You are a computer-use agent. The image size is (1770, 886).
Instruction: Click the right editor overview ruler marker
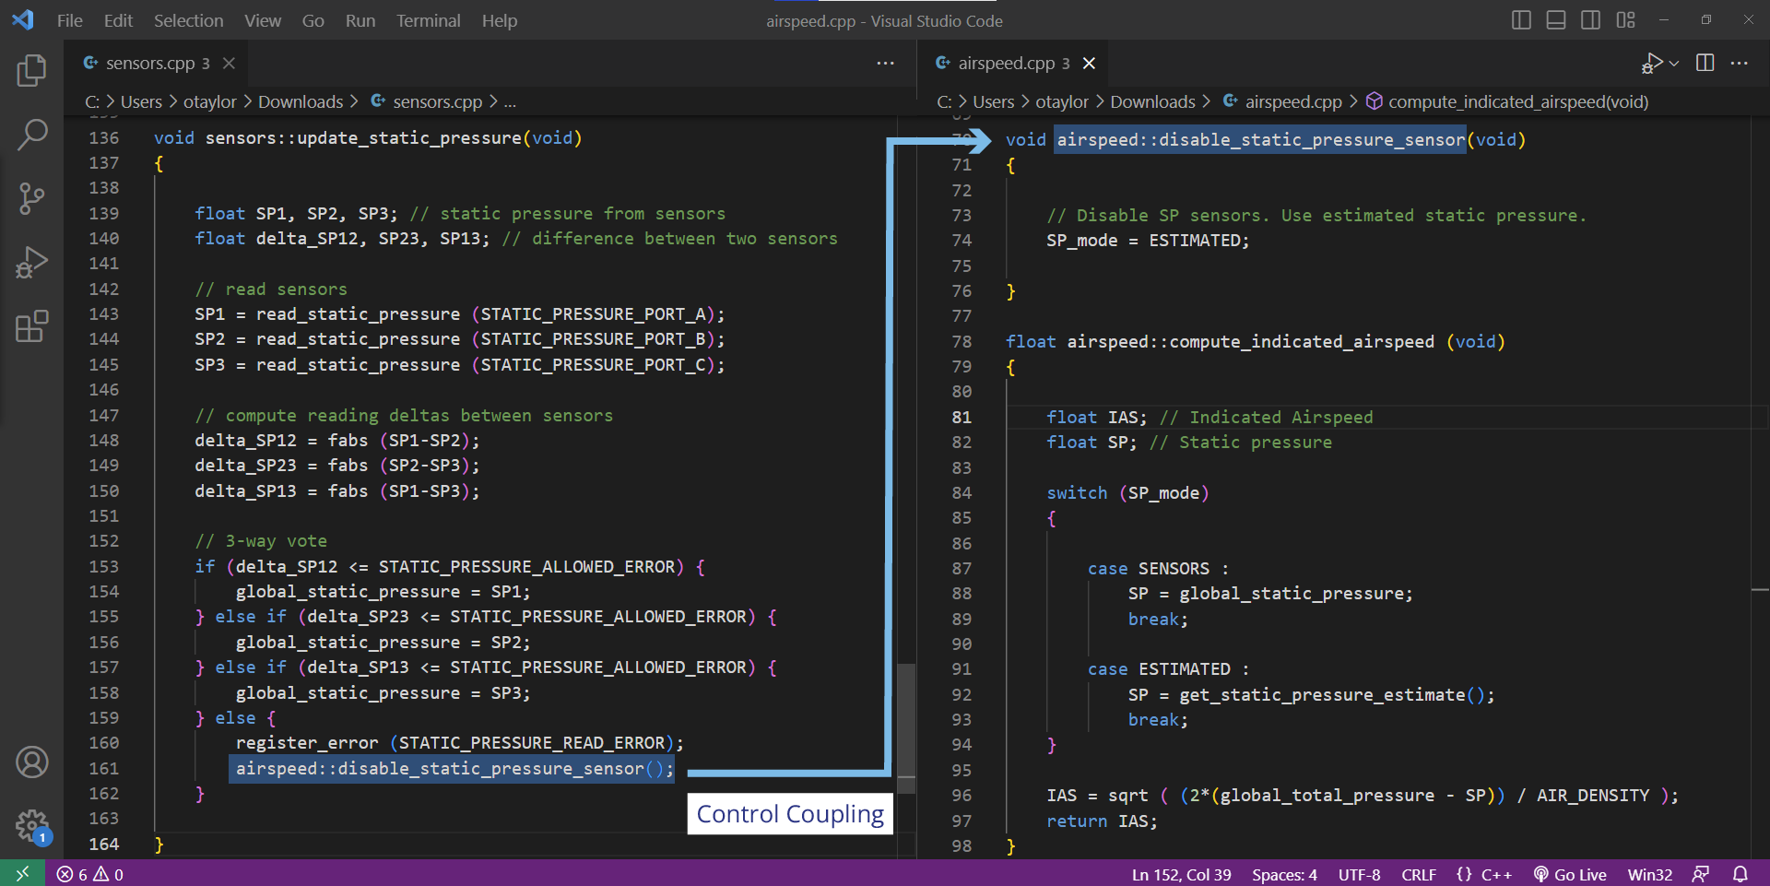pyautogui.click(x=1760, y=589)
